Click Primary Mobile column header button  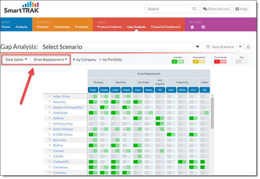coord(104,90)
